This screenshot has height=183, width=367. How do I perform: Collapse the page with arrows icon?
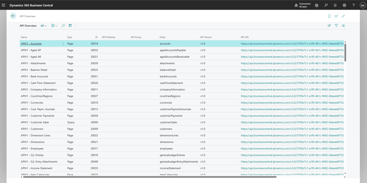point(343,16)
